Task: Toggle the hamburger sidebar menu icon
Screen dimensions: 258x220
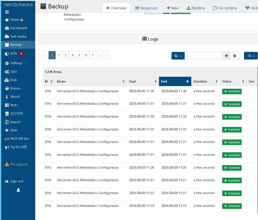Action: point(7,12)
